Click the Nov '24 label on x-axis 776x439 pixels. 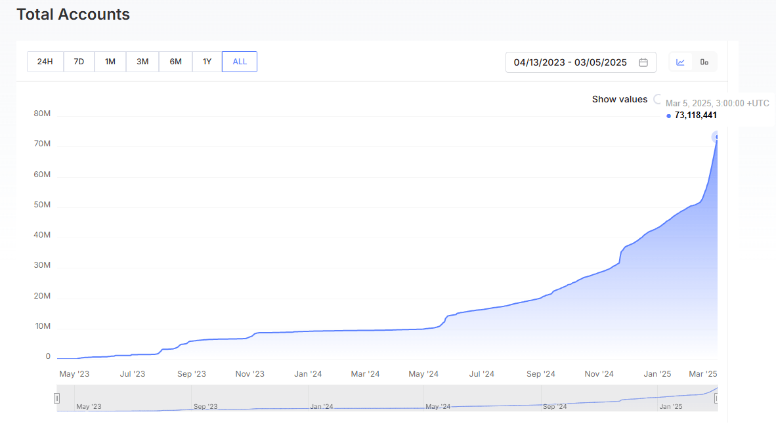(599, 374)
